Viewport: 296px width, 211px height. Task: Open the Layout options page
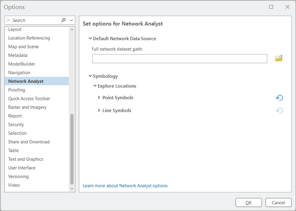(15, 29)
